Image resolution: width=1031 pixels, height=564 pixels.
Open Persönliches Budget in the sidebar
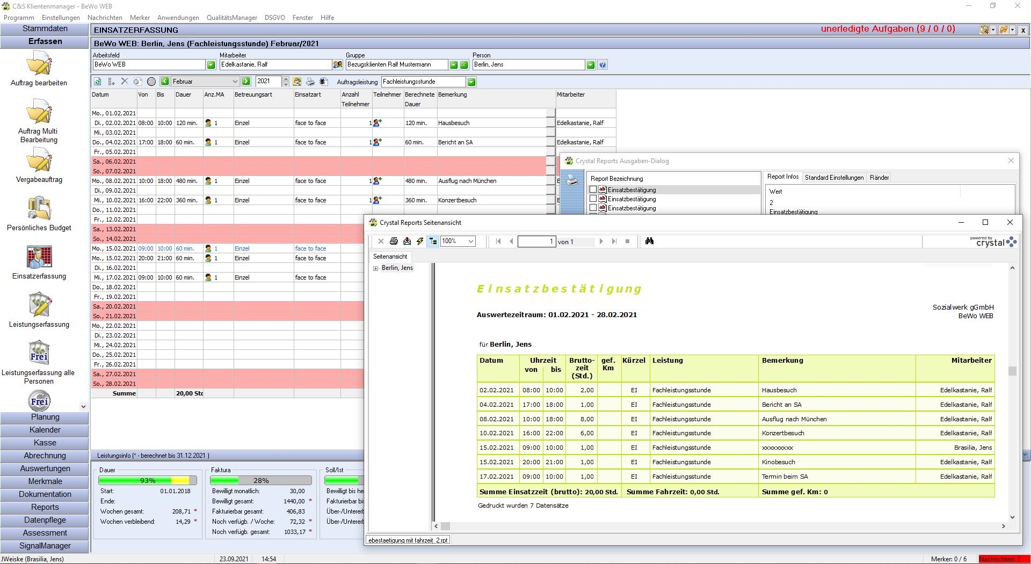(39, 209)
